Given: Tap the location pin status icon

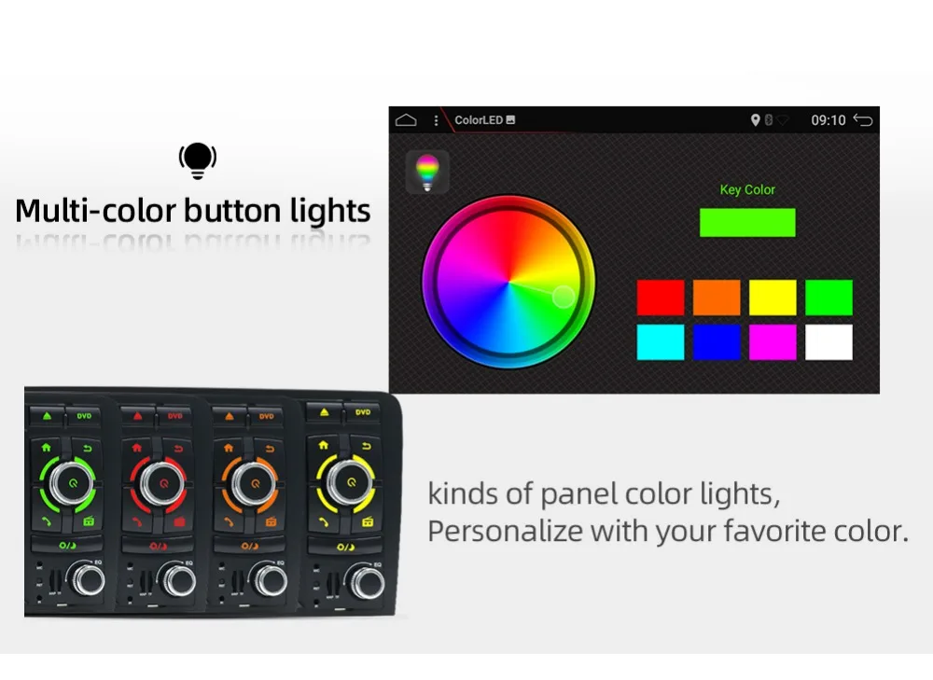Looking at the screenshot, I should (755, 120).
